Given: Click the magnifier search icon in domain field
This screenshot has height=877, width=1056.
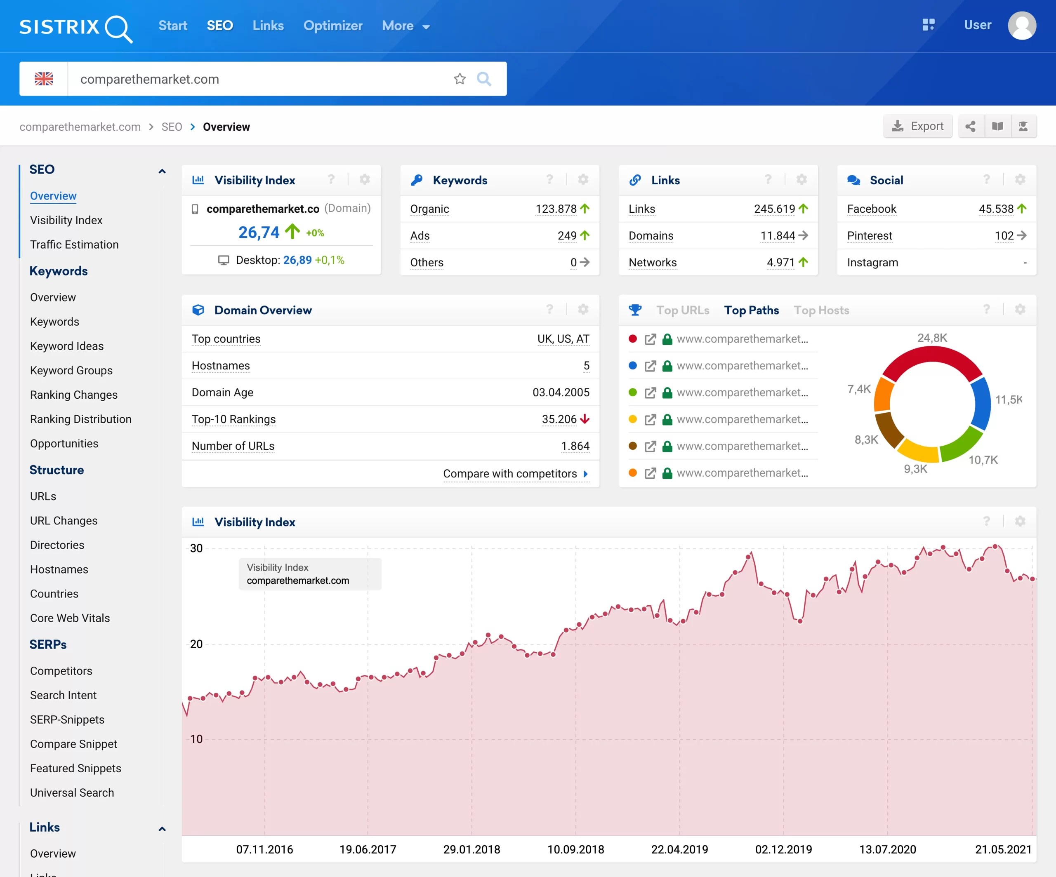Looking at the screenshot, I should [484, 79].
